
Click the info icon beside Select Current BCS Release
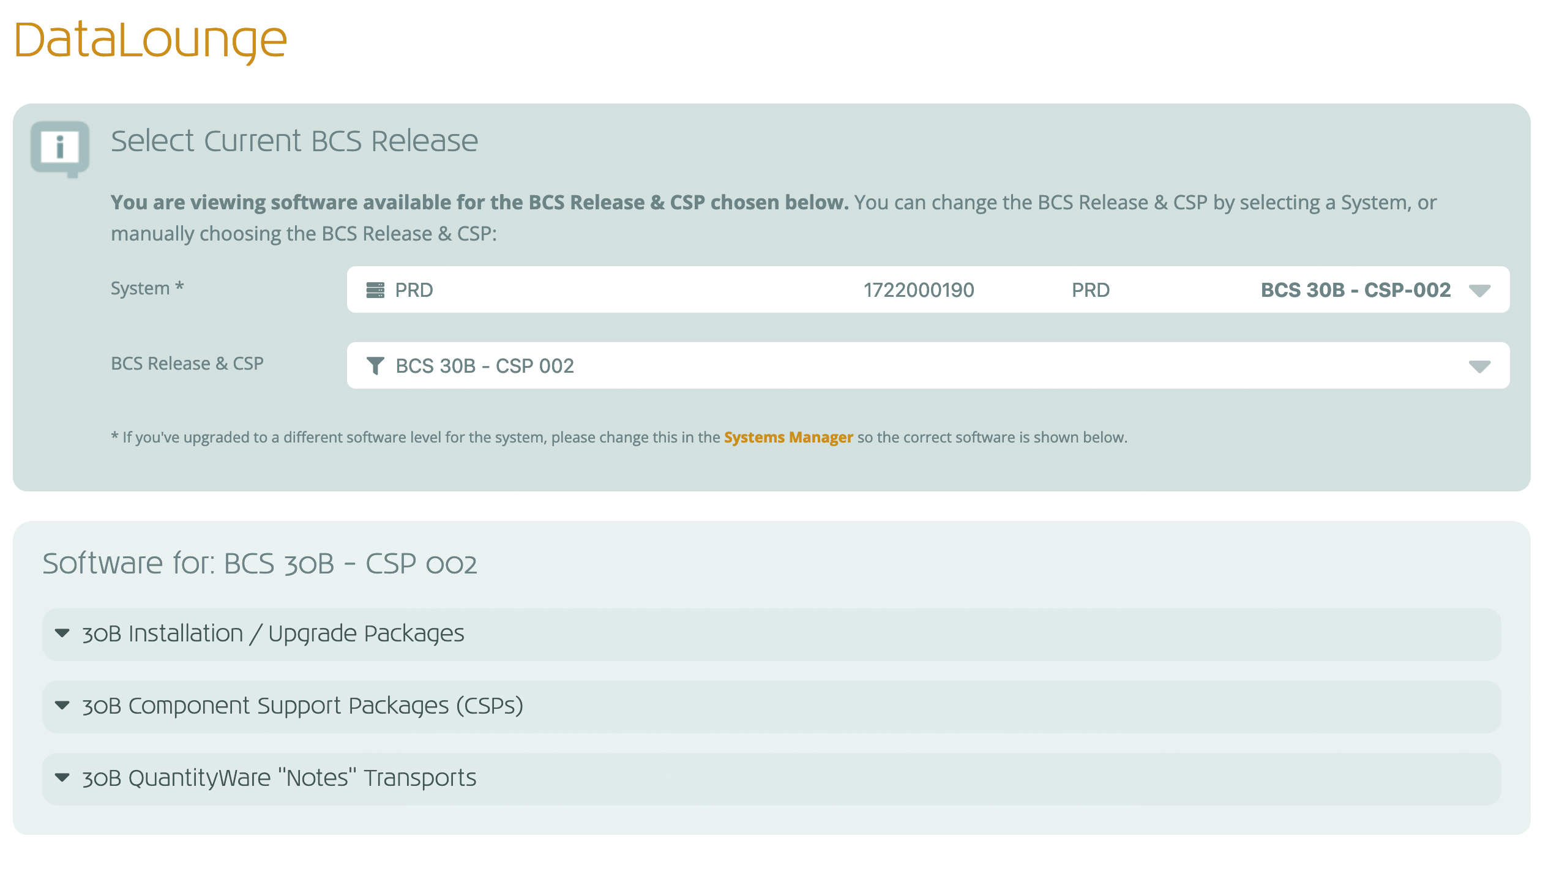click(x=60, y=149)
